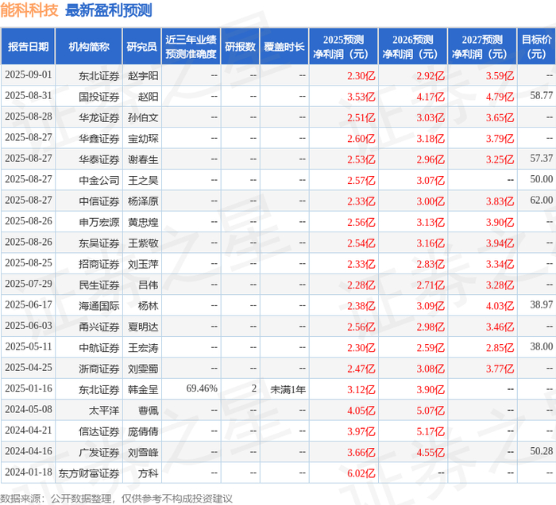The height and width of the screenshot is (505, 556).
Task: Select researcher 宝幼琛
Action: 143,139
